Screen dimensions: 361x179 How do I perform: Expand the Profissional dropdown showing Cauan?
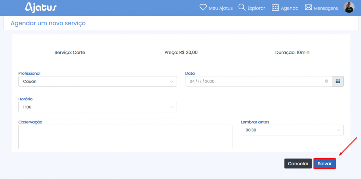click(x=98, y=81)
